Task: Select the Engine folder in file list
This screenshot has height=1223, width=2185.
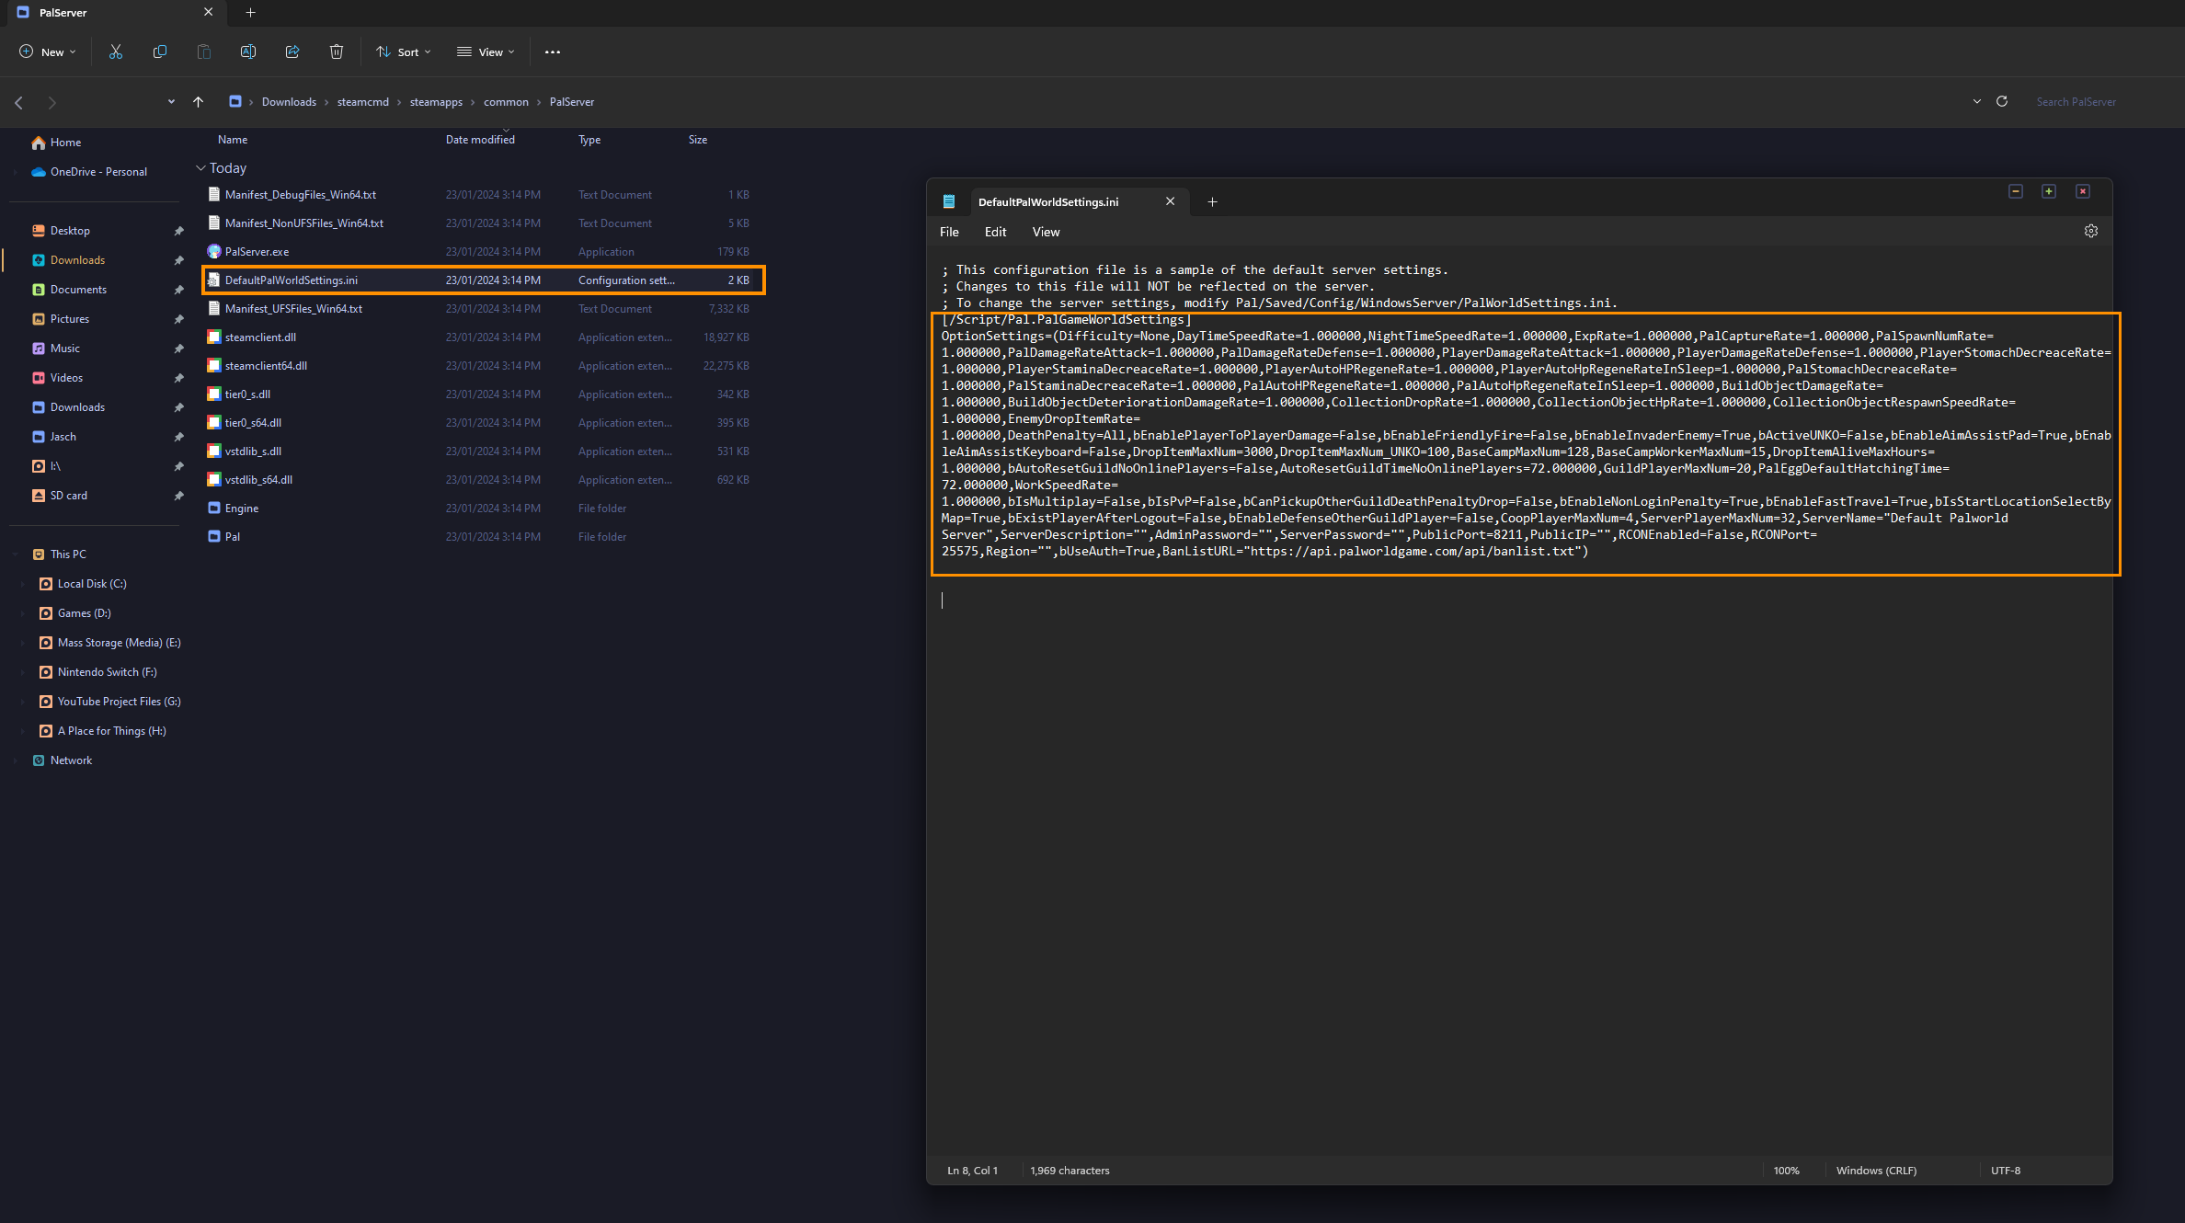Action: tap(238, 508)
